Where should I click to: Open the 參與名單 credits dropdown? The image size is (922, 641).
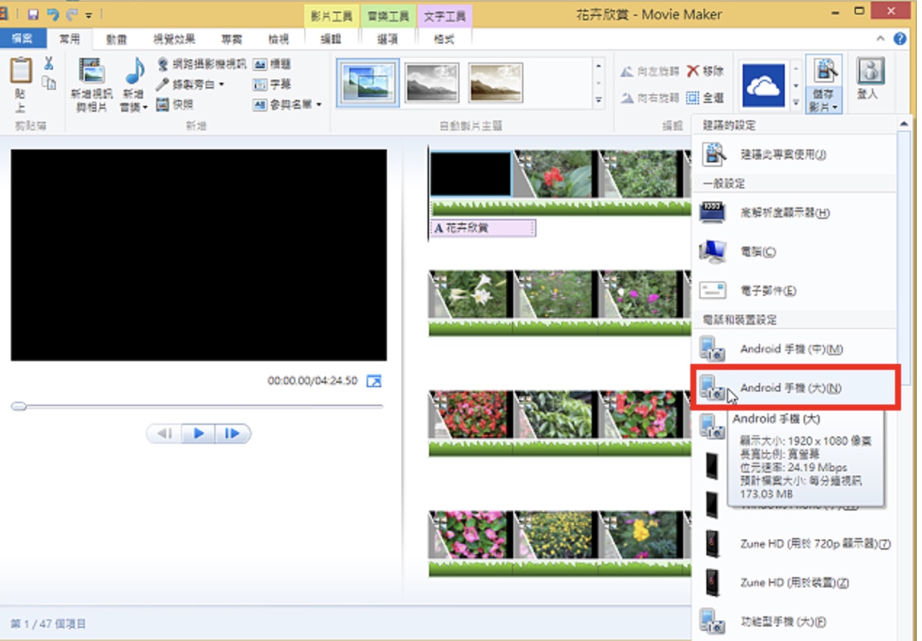click(x=287, y=104)
